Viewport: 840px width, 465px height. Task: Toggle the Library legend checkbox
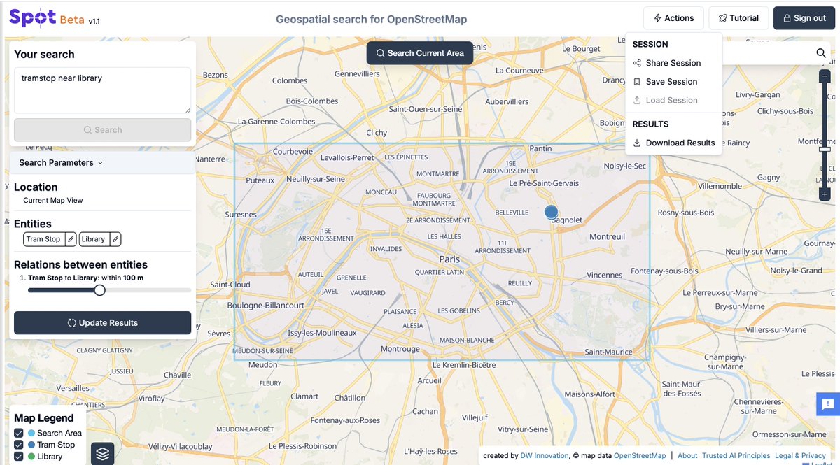tap(19, 457)
